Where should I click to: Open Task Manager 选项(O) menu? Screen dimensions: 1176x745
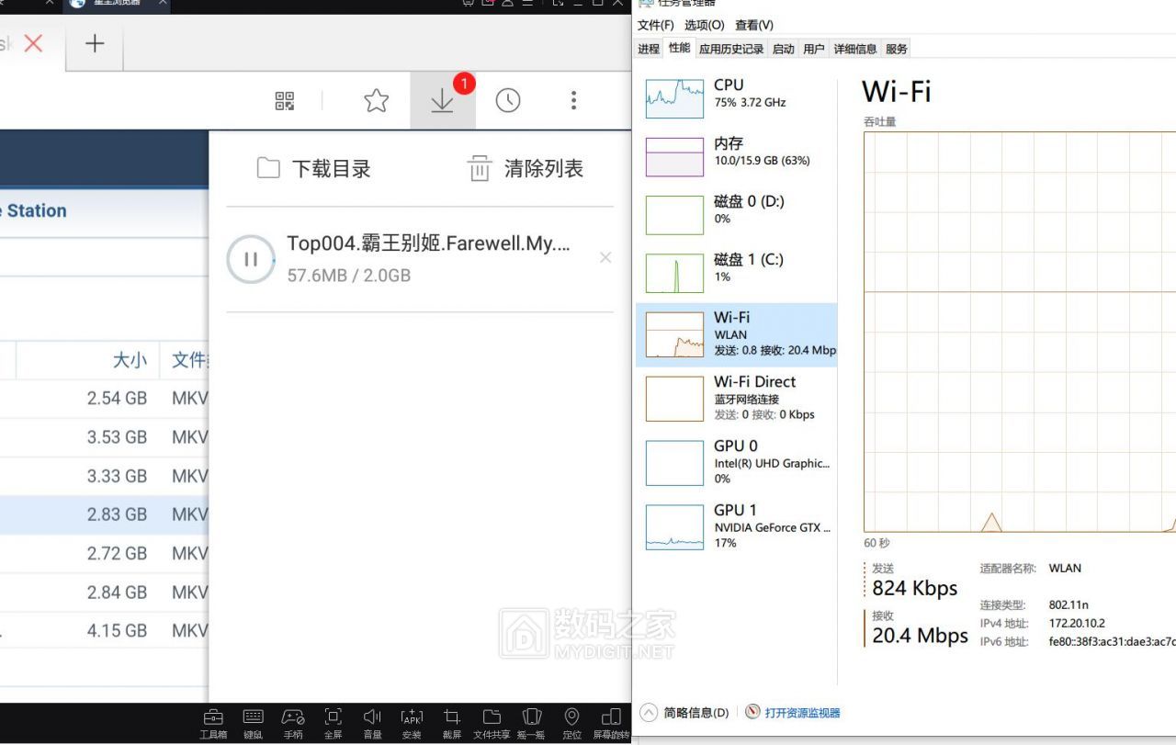tap(705, 25)
